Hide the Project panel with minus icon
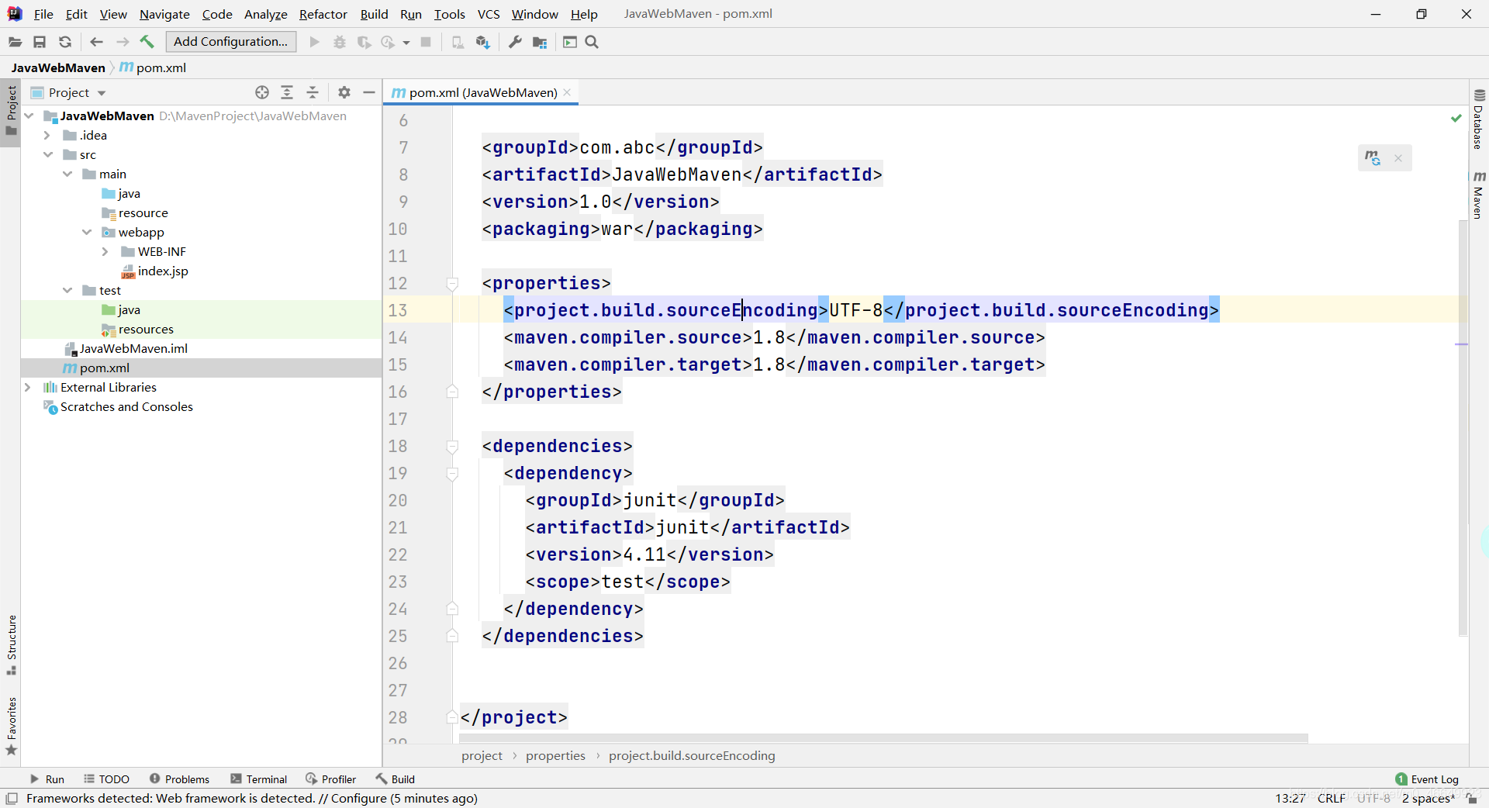The width and height of the screenshot is (1489, 808). pos(369,92)
